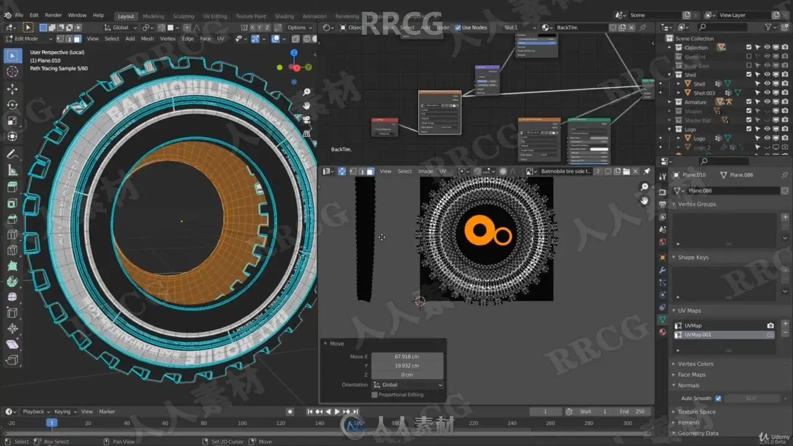
Task: Pick the Knife tool
Action: (12, 250)
